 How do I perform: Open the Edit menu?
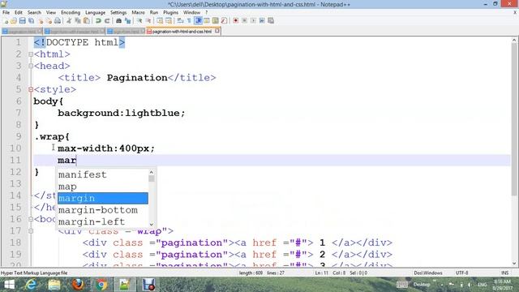pyautogui.click(x=19, y=12)
